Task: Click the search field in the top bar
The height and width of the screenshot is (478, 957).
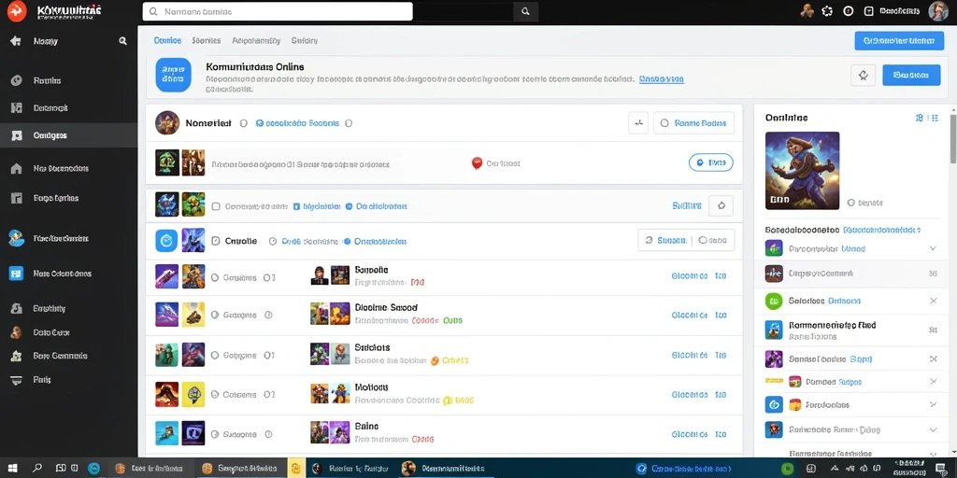Action: click(278, 11)
